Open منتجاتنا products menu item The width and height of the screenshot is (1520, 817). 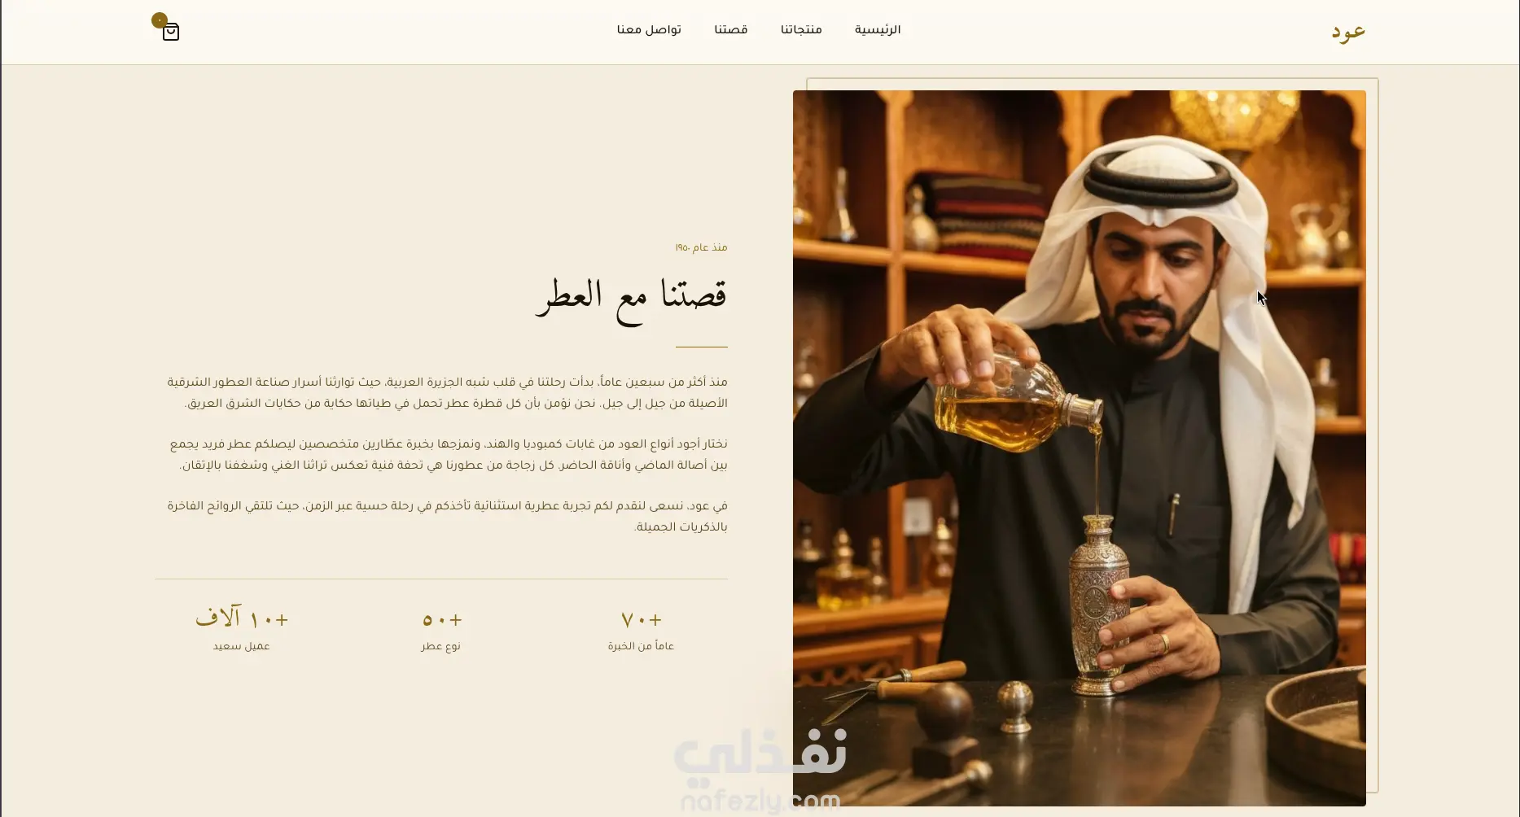pos(801,30)
